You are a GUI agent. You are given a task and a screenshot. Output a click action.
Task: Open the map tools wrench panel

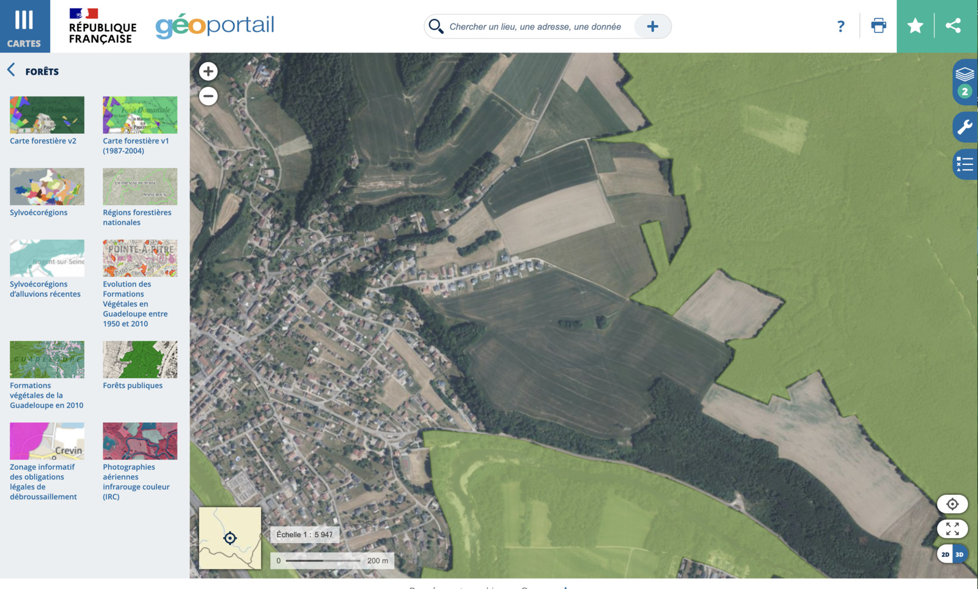(x=965, y=127)
